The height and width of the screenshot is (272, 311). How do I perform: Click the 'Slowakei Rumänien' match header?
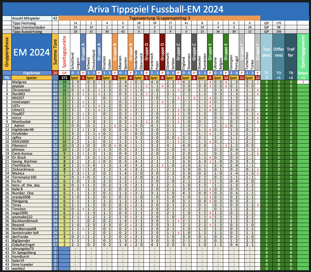click(202, 52)
